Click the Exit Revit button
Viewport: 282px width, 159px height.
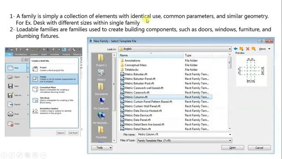pyautogui.click(x=73, y=133)
